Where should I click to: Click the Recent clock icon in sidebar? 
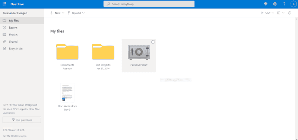click(4, 28)
